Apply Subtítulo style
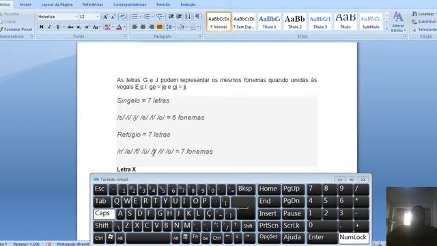The width and height of the screenshot is (437, 246). tap(371, 21)
